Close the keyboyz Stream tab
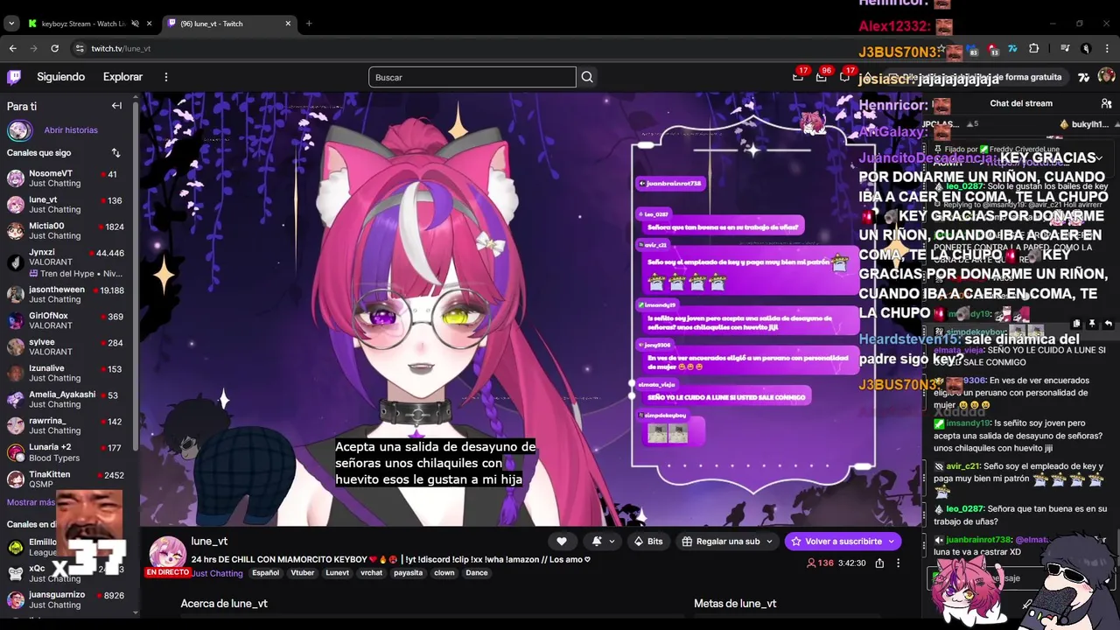The width and height of the screenshot is (1120, 630). tap(149, 24)
